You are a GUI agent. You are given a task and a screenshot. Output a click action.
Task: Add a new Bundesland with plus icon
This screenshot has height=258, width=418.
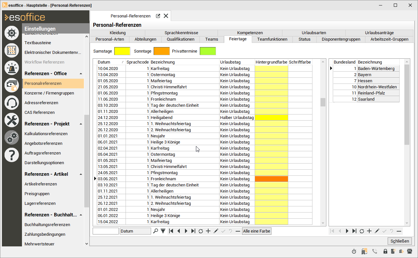coord(369,231)
